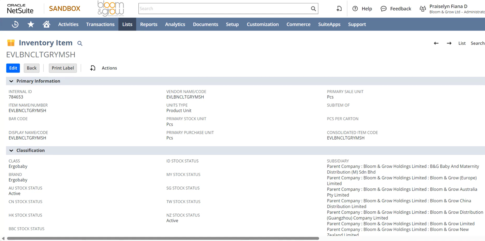This screenshot has height=241, width=485.
Task: Click the Feedback link text
Action: click(x=401, y=9)
